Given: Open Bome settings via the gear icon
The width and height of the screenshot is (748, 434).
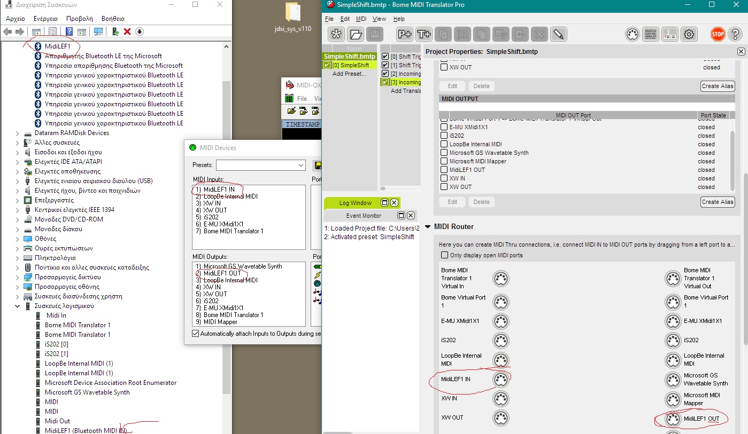Looking at the screenshot, I should click(x=689, y=34).
